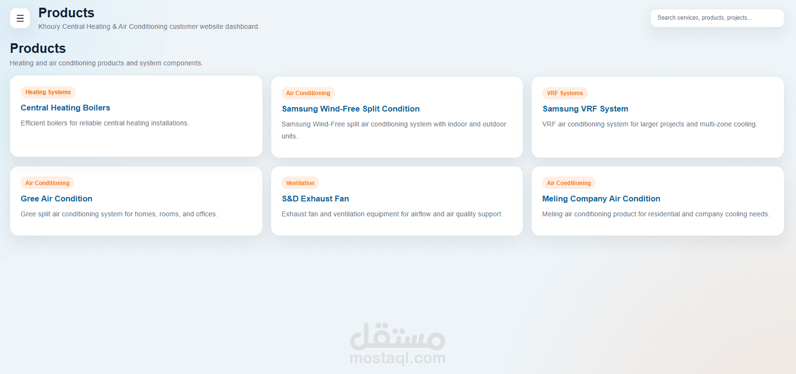
Task: Click the 'Meling air conditioning product' description
Action: [656, 214]
